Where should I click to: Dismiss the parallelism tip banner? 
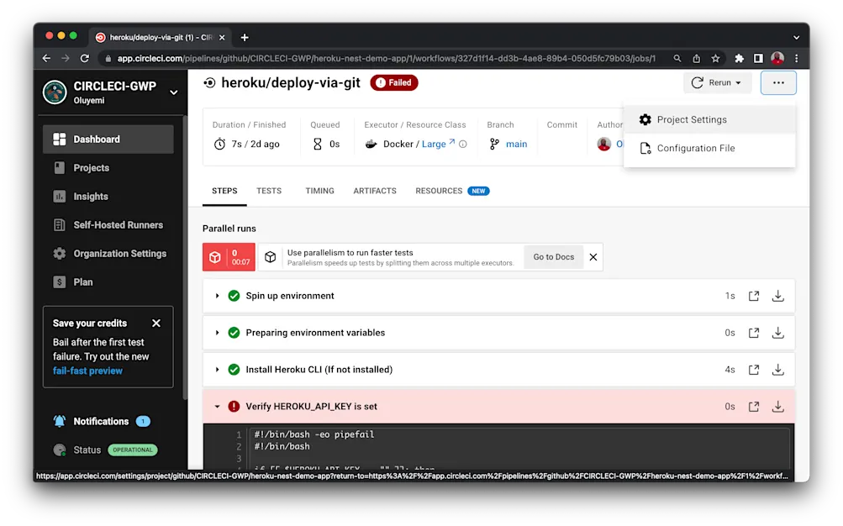pos(593,257)
